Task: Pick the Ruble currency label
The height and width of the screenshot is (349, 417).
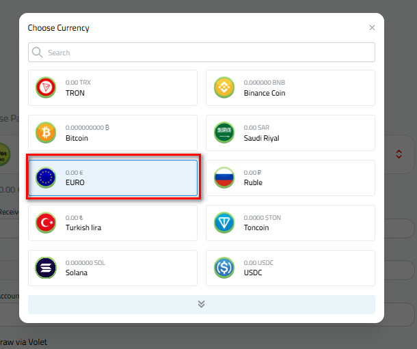Action: pos(253,182)
